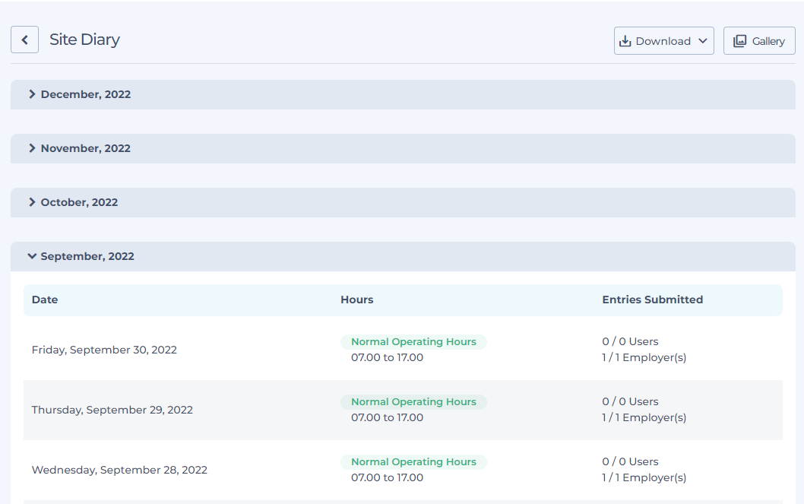Click the chevron beside November, 2022
Screen dimensions: 804x504
tap(32, 148)
